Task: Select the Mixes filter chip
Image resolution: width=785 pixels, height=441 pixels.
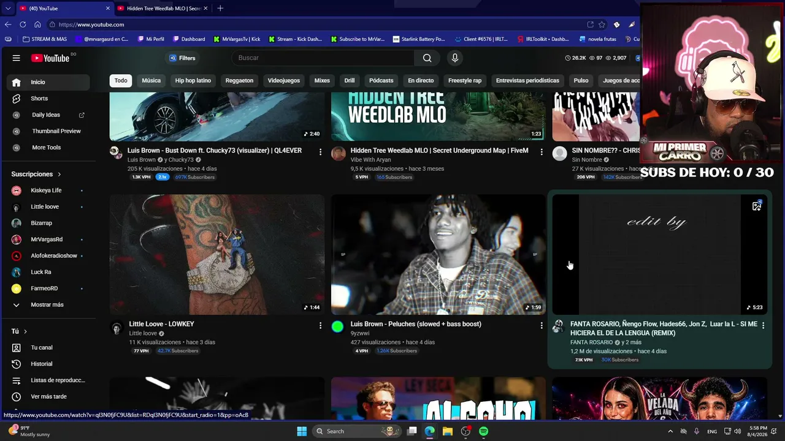Action: (x=322, y=81)
